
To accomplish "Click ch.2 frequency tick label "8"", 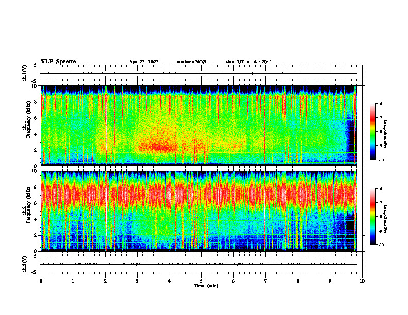I will tap(36, 187).
